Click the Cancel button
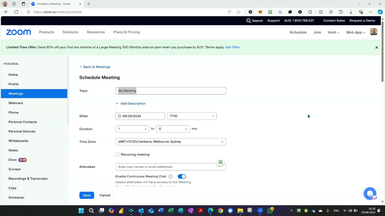Screen dimensions: 385x216 [x=105, y=195]
